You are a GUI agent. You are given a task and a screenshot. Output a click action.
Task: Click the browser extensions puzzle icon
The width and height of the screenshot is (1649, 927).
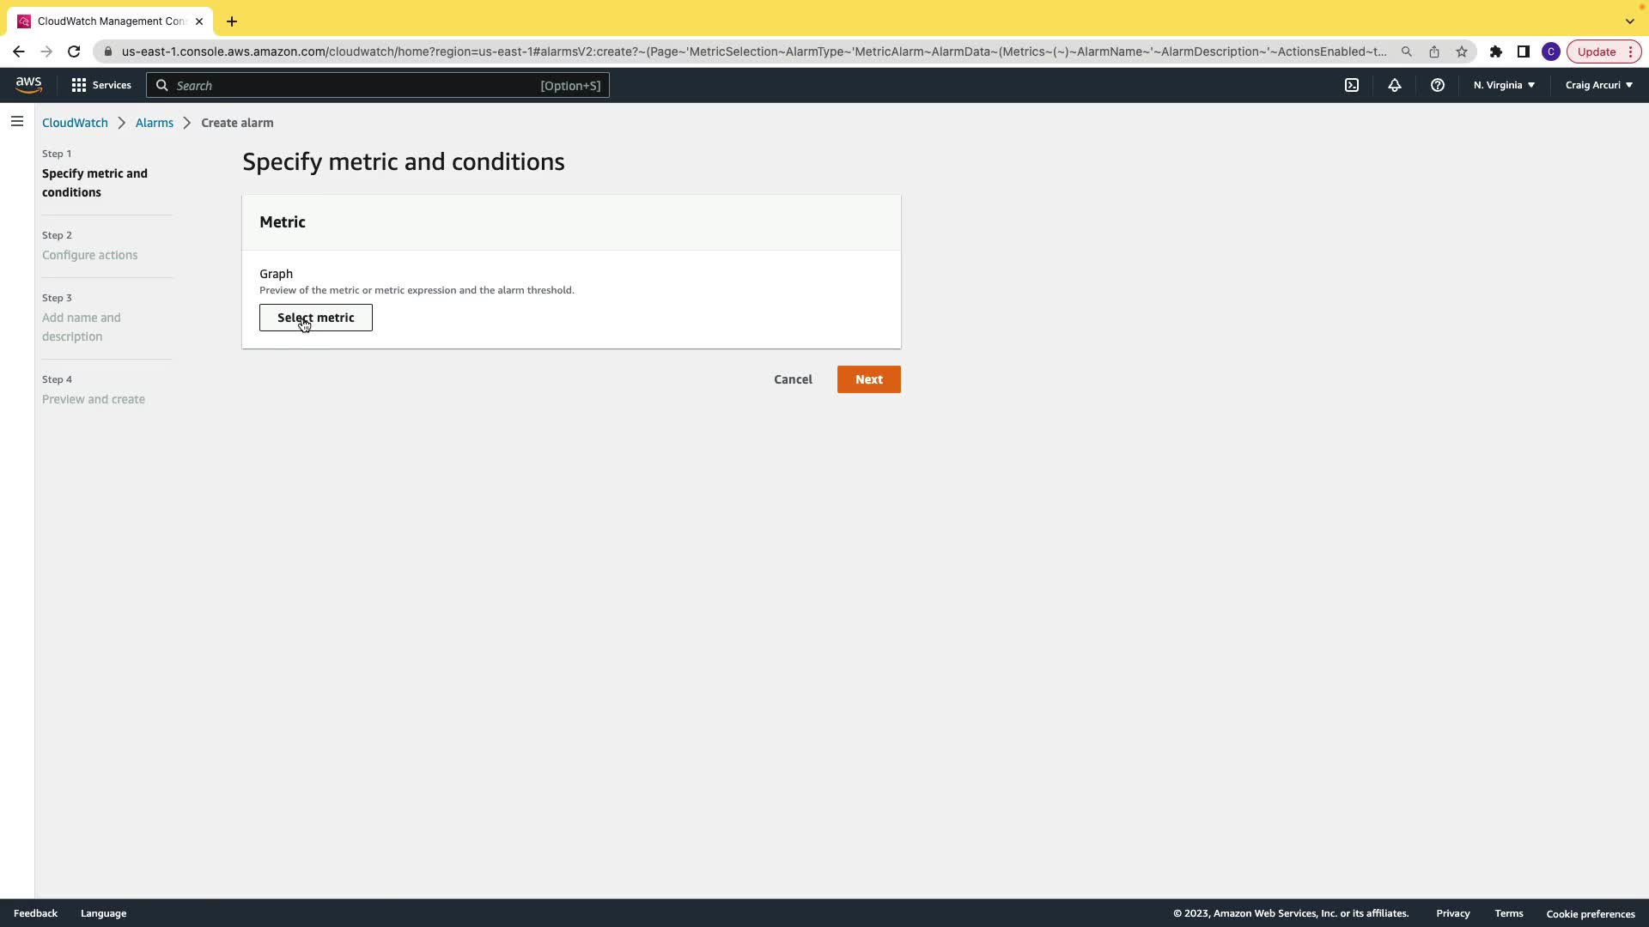click(1496, 51)
